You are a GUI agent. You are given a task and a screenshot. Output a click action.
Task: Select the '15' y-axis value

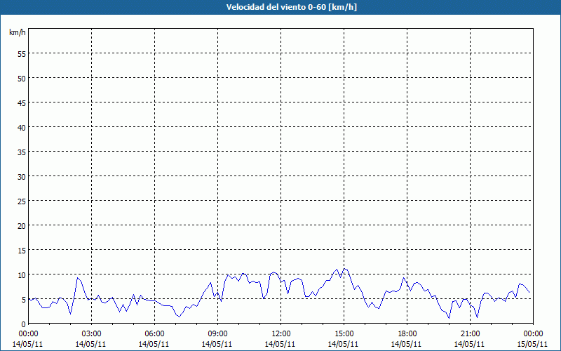[x=22, y=250]
